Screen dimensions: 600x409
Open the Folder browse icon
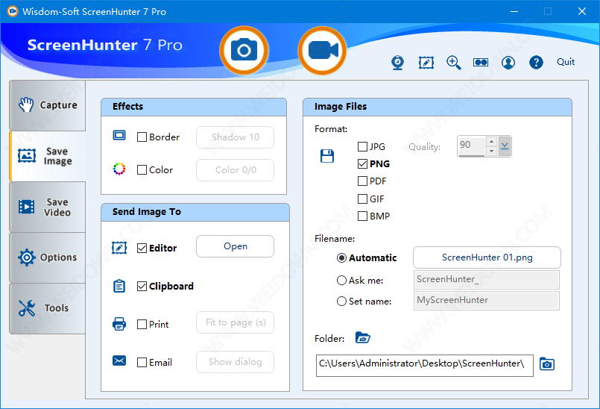[x=362, y=337]
